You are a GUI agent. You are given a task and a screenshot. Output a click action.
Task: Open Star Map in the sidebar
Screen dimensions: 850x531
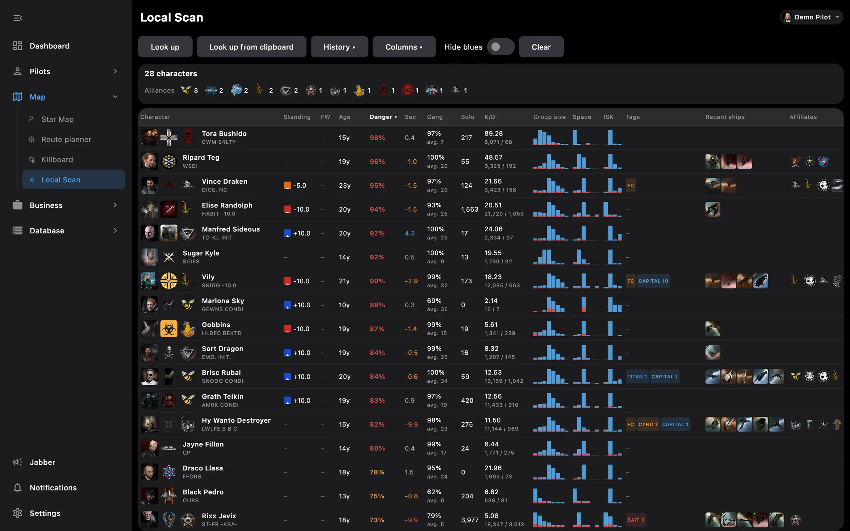(74, 119)
